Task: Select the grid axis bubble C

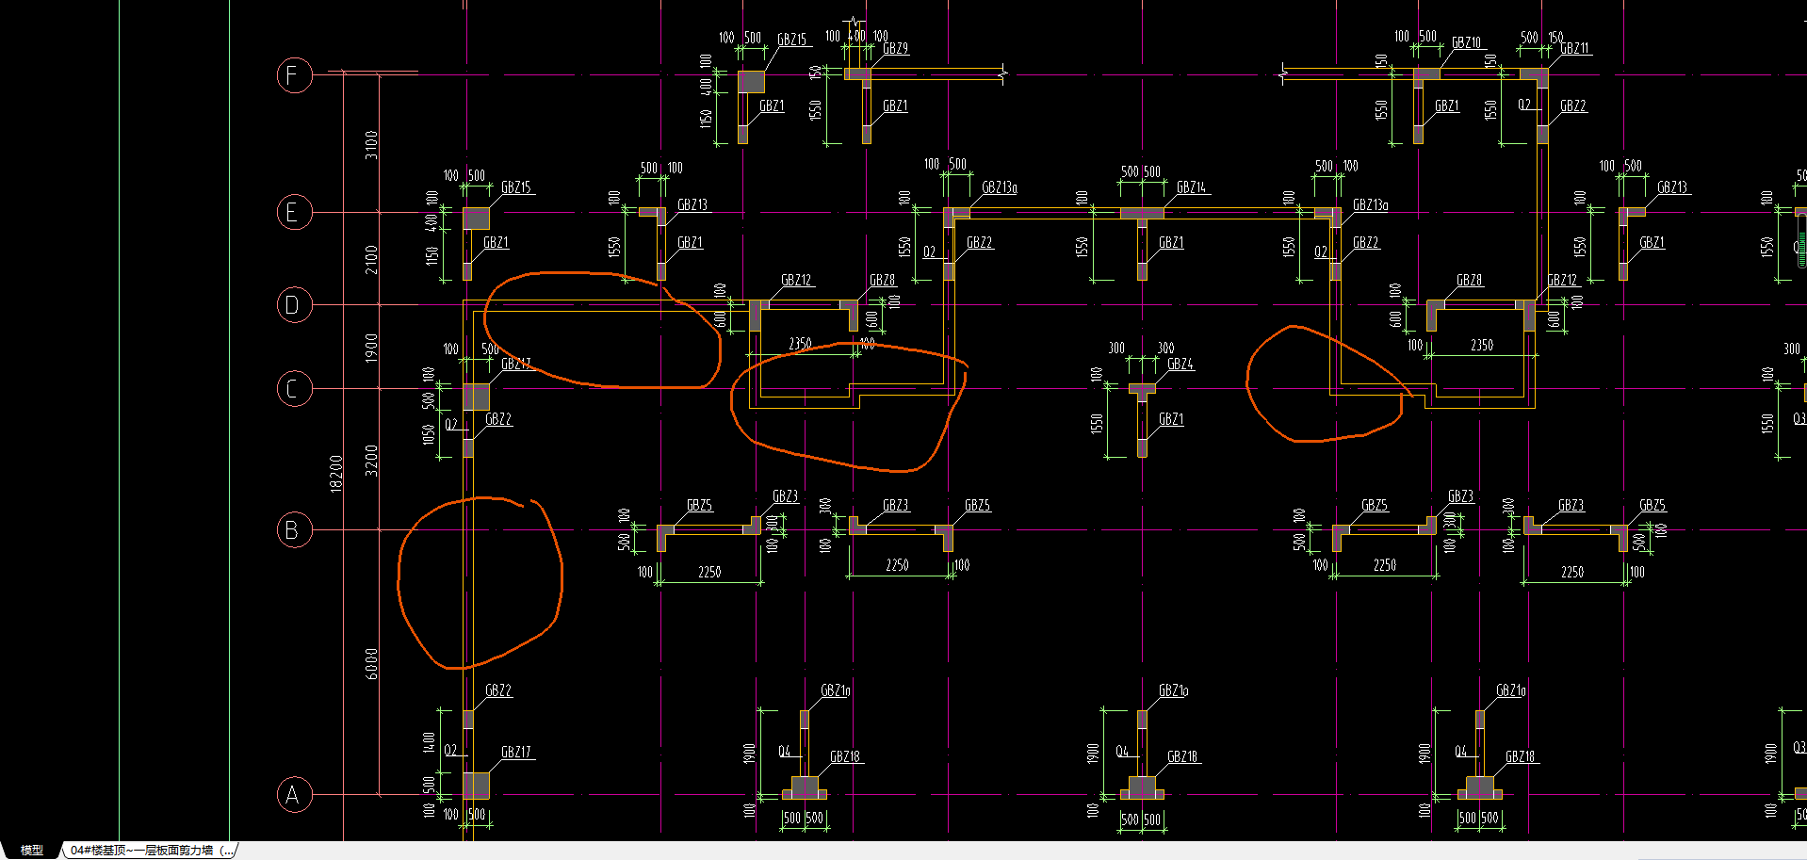Action: pyautogui.click(x=294, y=388)
